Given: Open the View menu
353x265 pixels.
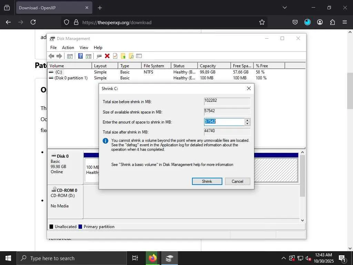Looking at the screenshot, I should [84, 48].
